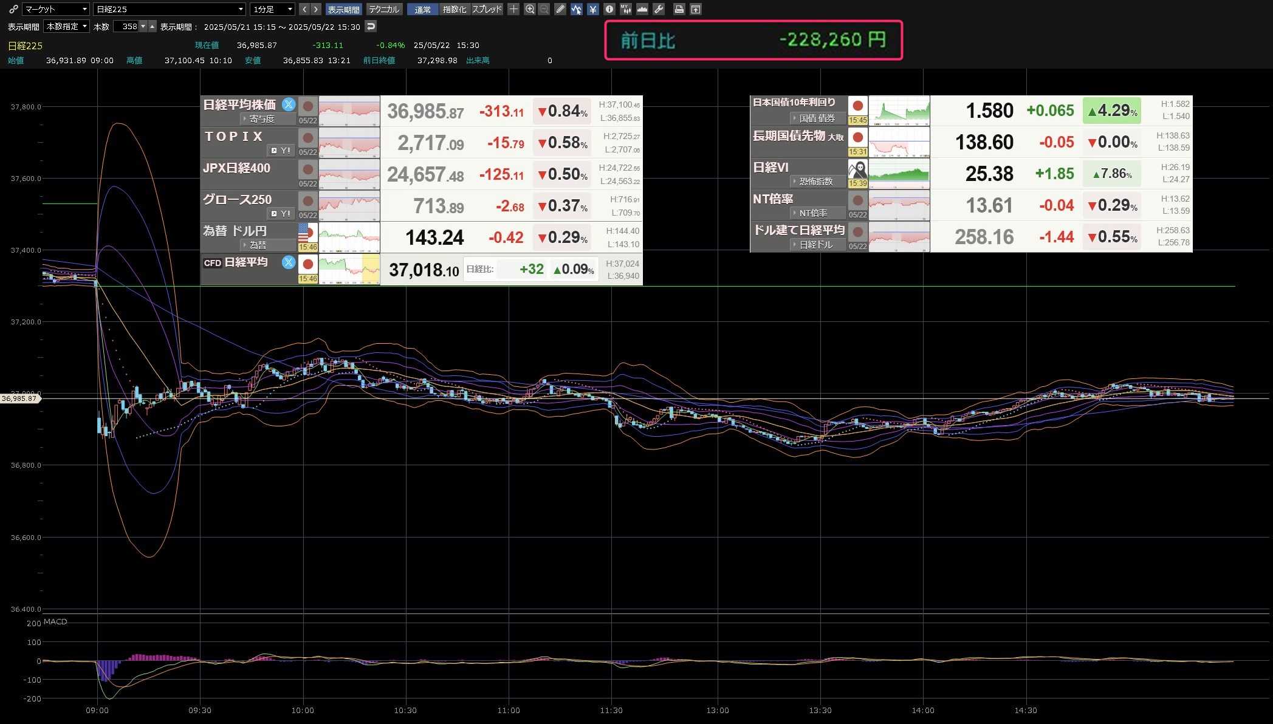Open the 恐怖指数 link under 日経VI
The height and width of the screenshot is (724, 1273).
[x=818, y=181]
